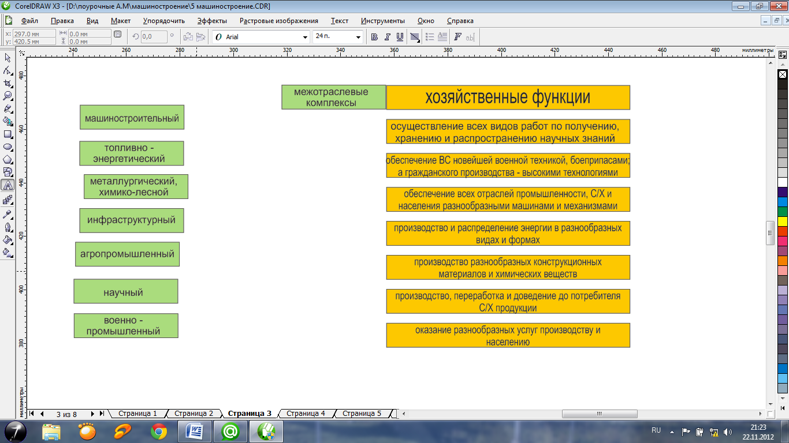Open the Упорядочить menu
Screen dimensions: 789x443
(x=164, y=21)
